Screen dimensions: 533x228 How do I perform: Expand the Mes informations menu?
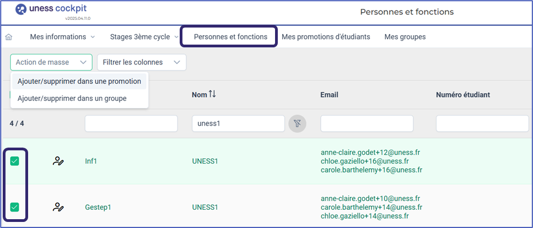[62, 37]
